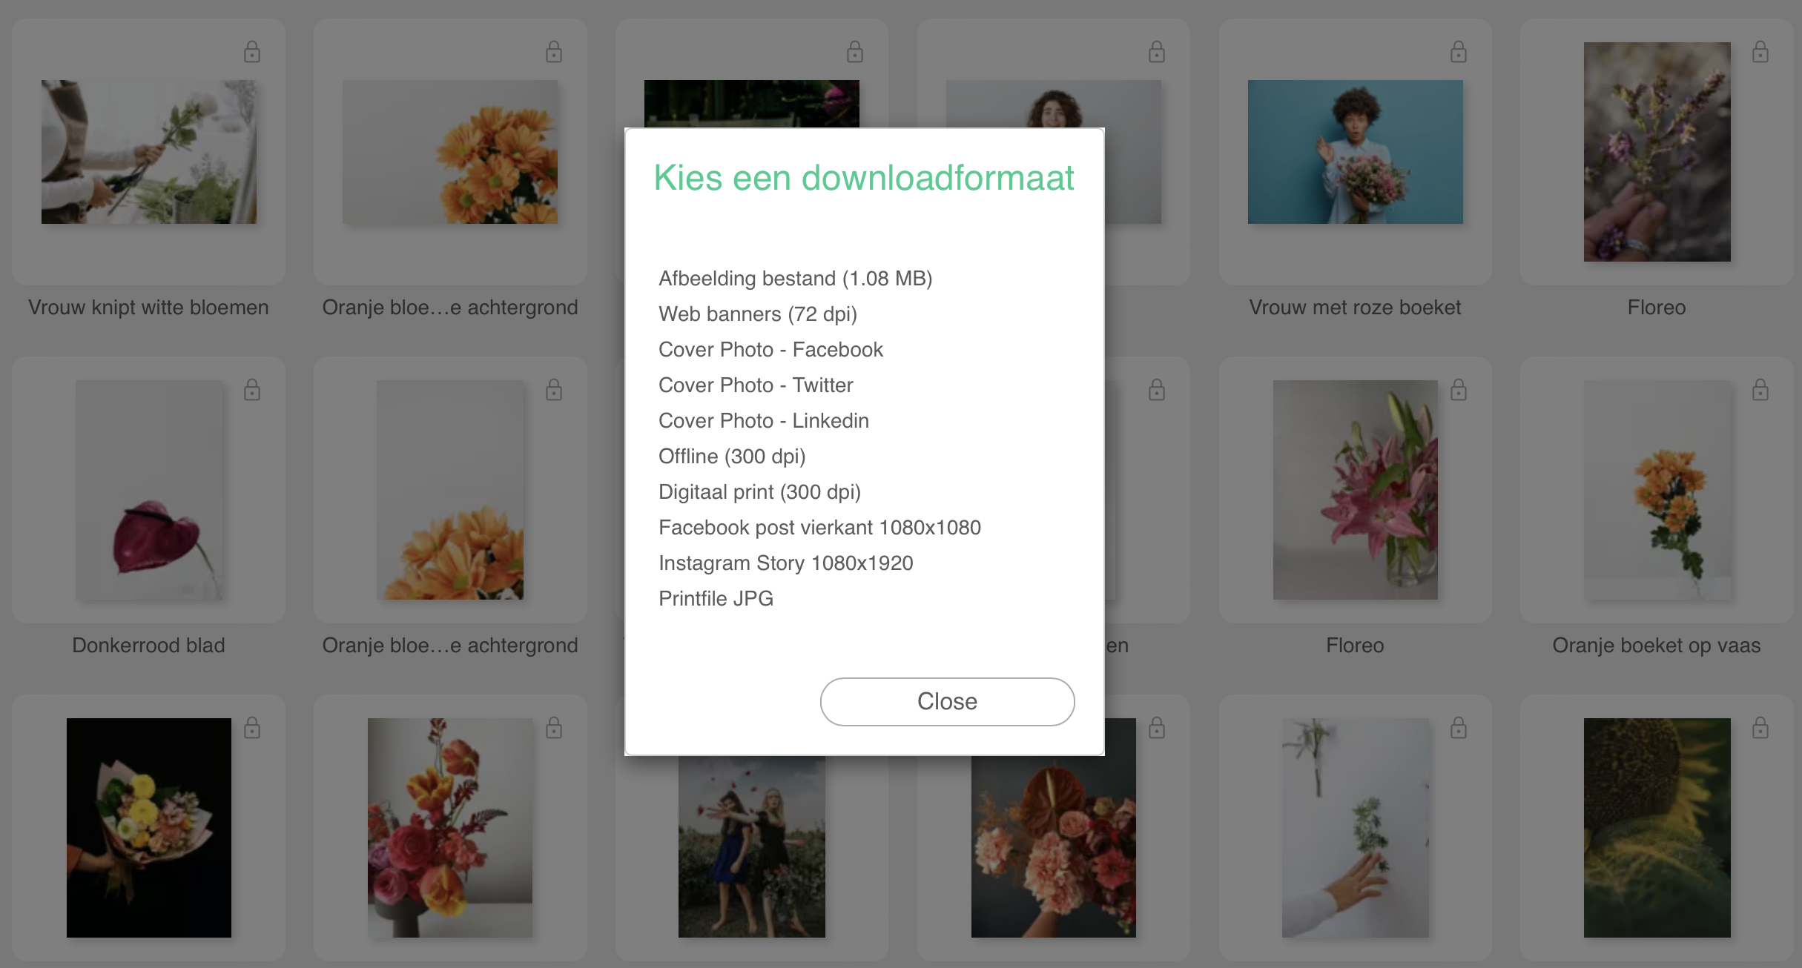Open red flower vase arrangement thumbnail

(450, 828)
